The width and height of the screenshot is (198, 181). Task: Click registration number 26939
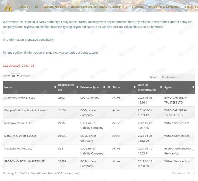(x=62, y=136)
